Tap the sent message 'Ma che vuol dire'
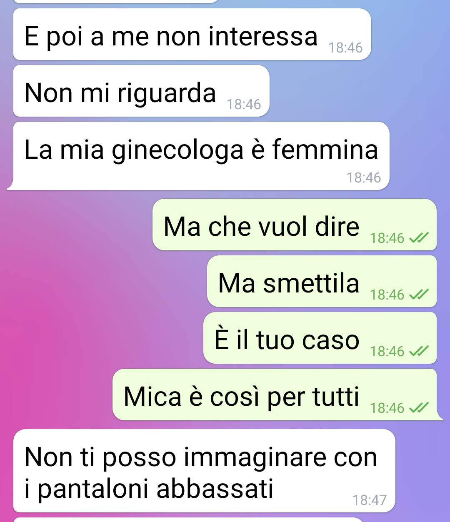The width and height of the screenshot is (450, 522). (295, 225)
